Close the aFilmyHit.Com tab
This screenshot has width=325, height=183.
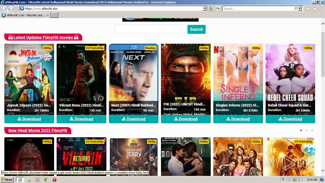click(x=47, y=15)
